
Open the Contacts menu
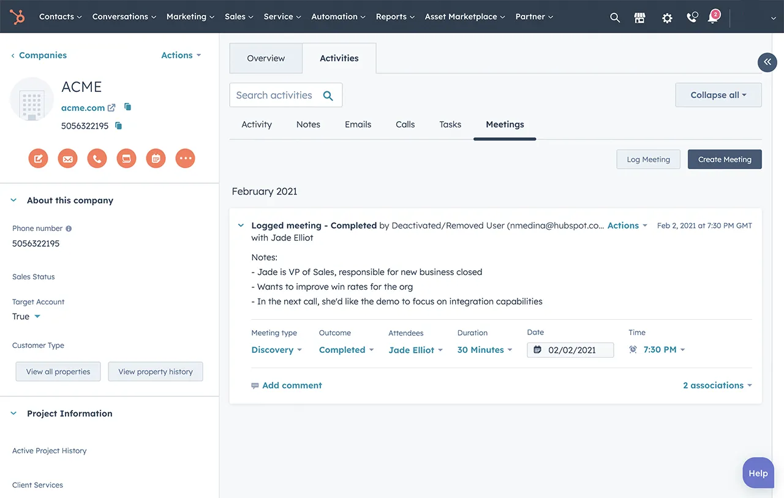60,17
